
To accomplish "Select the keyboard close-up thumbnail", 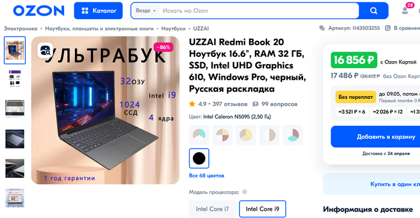I will coord(15,109).
